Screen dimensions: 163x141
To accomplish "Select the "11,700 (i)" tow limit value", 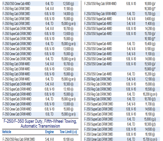I will [150, 104].
